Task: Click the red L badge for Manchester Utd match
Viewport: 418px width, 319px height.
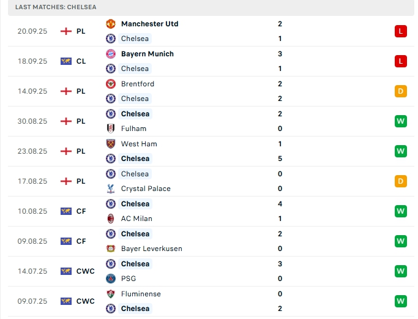Action: tap(401, 31)
